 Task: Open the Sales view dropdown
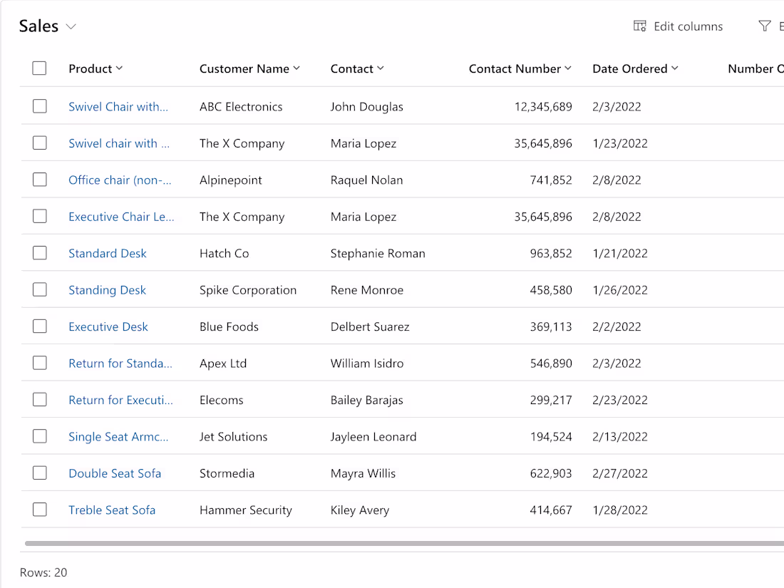70,26
